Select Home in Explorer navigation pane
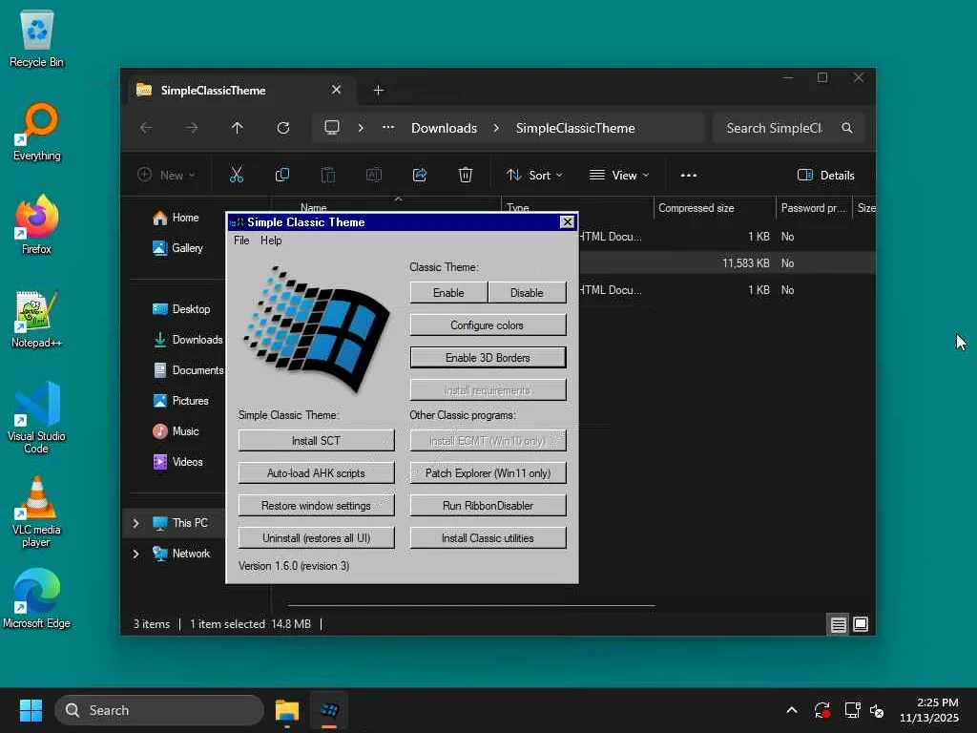 (x=177, y=218)
